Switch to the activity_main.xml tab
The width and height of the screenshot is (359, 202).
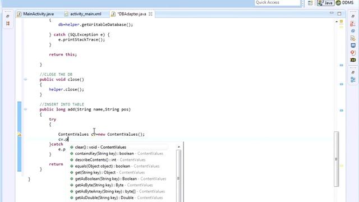(x=82, y=14)
